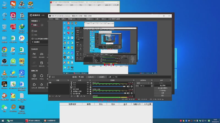Click 添加素材 in 直播伴侣 panel
Screen dimensions: 220x123
[36, 42]
